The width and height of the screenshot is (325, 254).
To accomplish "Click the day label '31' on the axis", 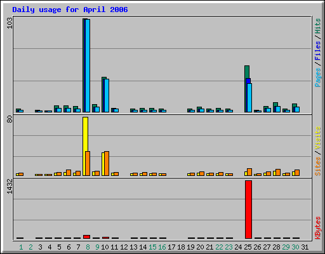I will [305, 247].
